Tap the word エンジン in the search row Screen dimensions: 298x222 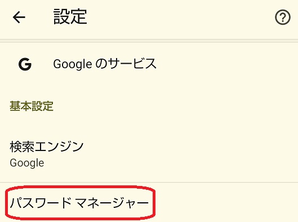[59, 146]
